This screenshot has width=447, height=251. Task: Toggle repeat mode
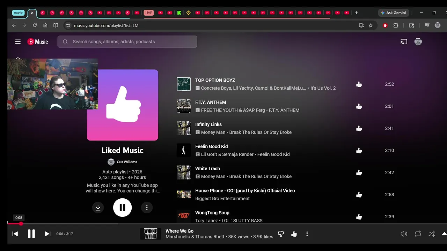tap(418, 234)
